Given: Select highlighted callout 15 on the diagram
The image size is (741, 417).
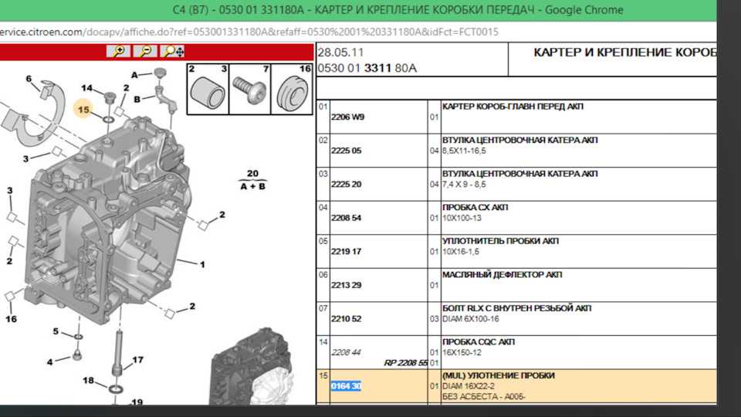Looking at the screenshot, I should (83, 110).
